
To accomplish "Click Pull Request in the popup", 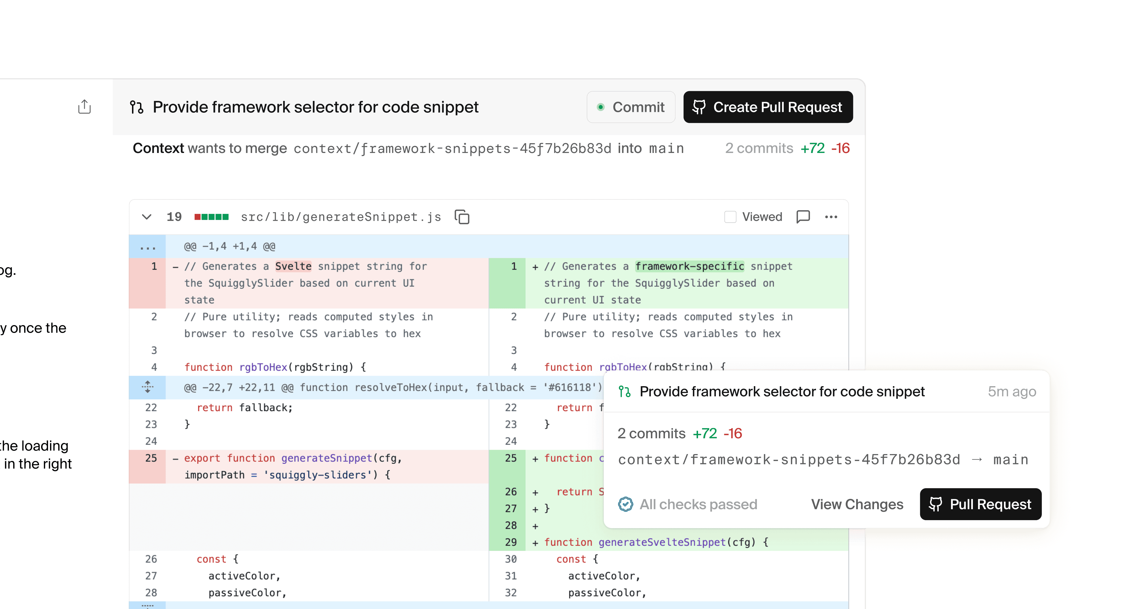I will (x=980, y=504).
